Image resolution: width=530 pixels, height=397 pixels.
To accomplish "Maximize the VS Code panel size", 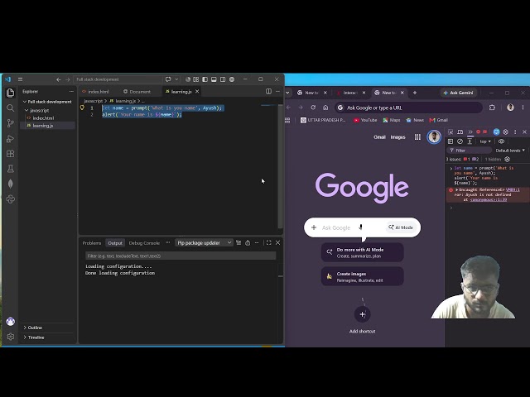I will [x=268, y=242].
